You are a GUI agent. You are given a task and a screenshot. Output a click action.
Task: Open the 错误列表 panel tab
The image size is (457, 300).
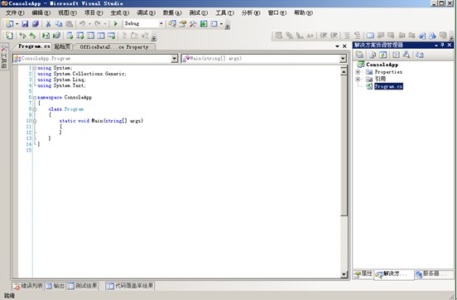(28, 286)
